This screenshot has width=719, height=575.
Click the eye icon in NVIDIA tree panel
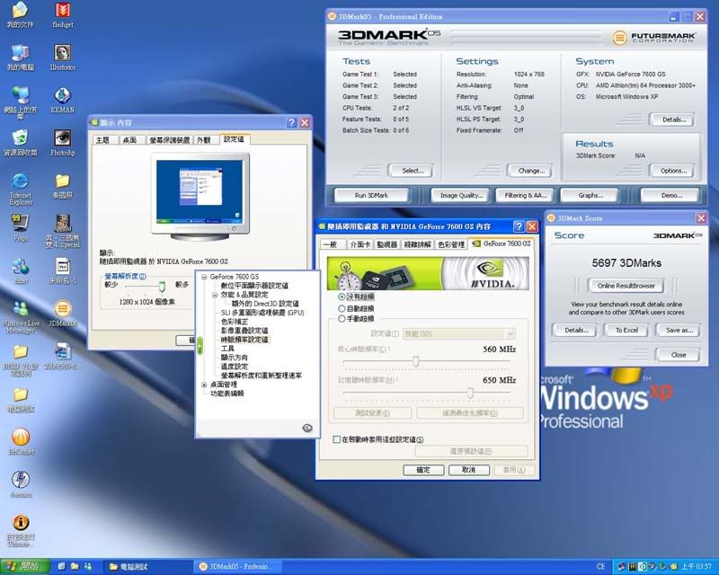307,428
